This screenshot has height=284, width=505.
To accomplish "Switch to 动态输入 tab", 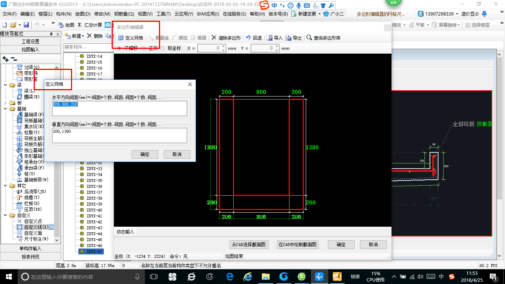I will click(125, 232).
